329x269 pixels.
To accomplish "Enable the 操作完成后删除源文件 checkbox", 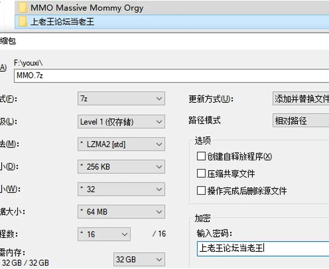I will [x=201, y=191].
